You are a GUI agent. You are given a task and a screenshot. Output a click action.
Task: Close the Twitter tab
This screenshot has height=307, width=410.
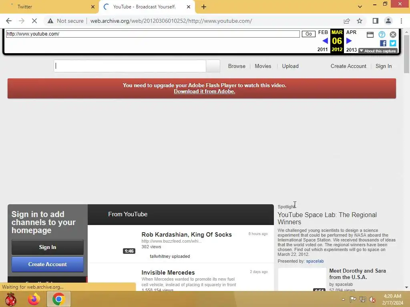coord(93,7)
